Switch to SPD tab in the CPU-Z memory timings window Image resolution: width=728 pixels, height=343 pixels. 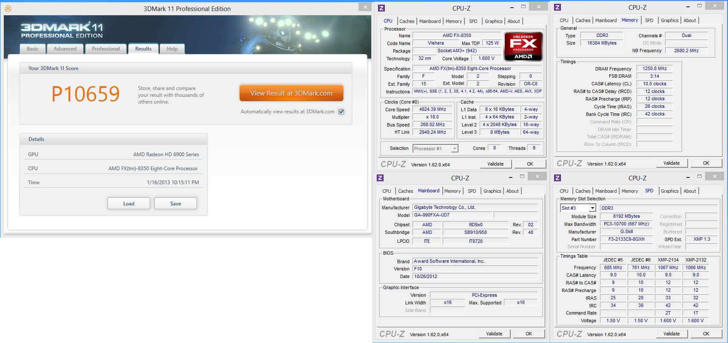(649, 20)
